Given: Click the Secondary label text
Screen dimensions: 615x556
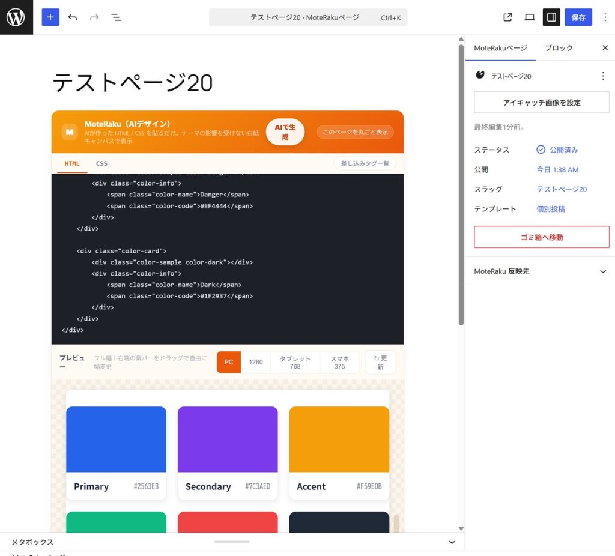Looking at the screenshot, I should click(x=208, y=486).
